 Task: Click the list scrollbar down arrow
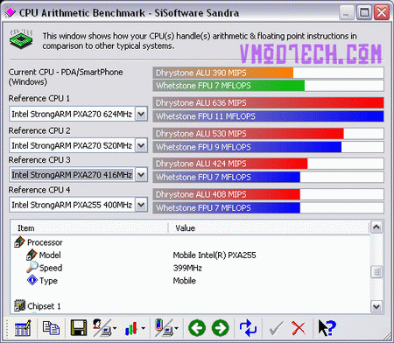tap(376, 306)
